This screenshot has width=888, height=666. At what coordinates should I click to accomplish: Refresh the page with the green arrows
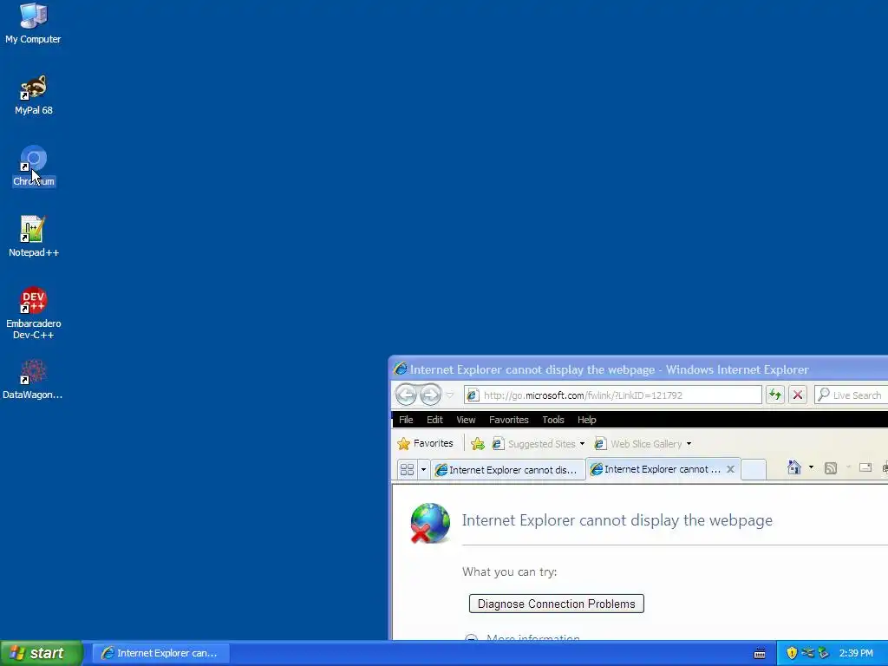point(774,395)
